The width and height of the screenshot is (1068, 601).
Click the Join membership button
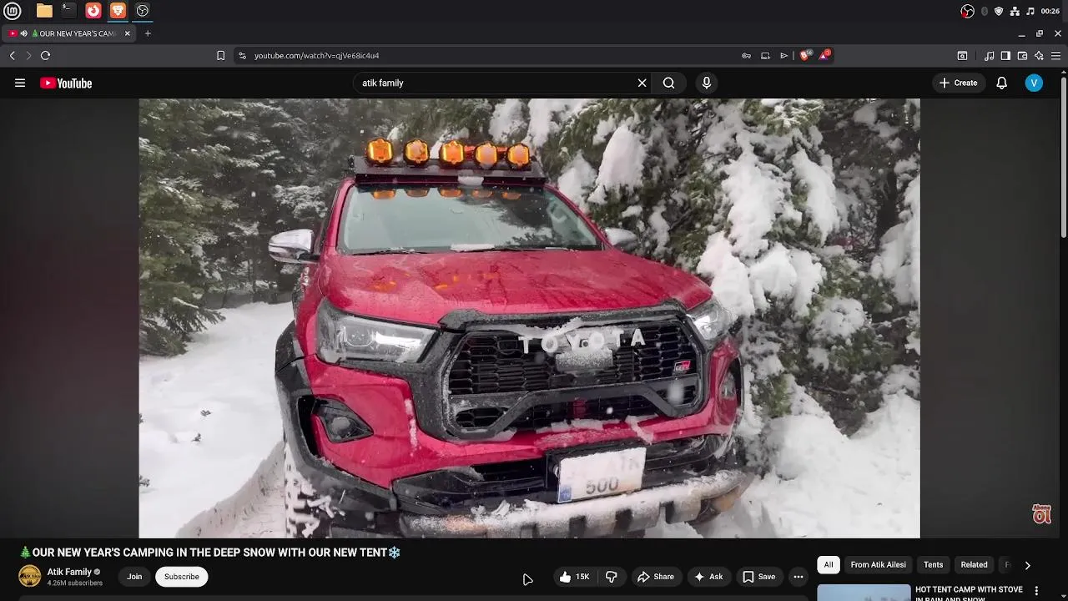[134, 576]
